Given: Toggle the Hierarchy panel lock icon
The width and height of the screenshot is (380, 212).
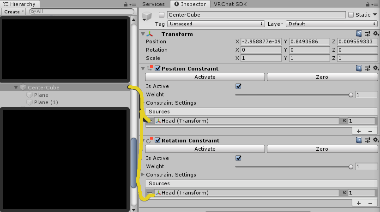Looking at the screenshot, I should 126,4.
